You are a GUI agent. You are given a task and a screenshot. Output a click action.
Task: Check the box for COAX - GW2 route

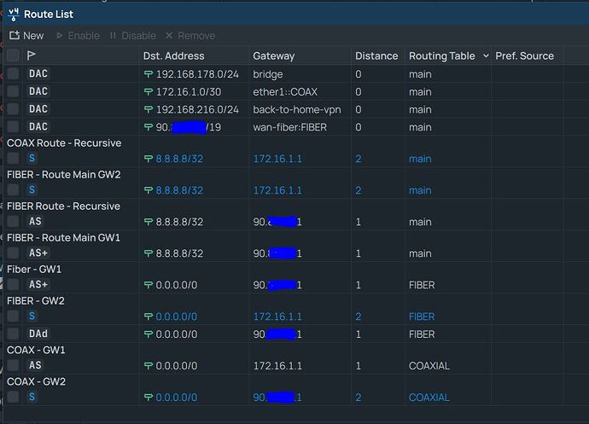point(13,397)
